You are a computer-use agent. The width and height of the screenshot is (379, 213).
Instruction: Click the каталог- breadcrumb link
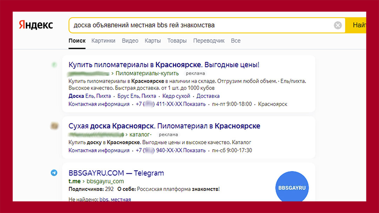[140, 135]
